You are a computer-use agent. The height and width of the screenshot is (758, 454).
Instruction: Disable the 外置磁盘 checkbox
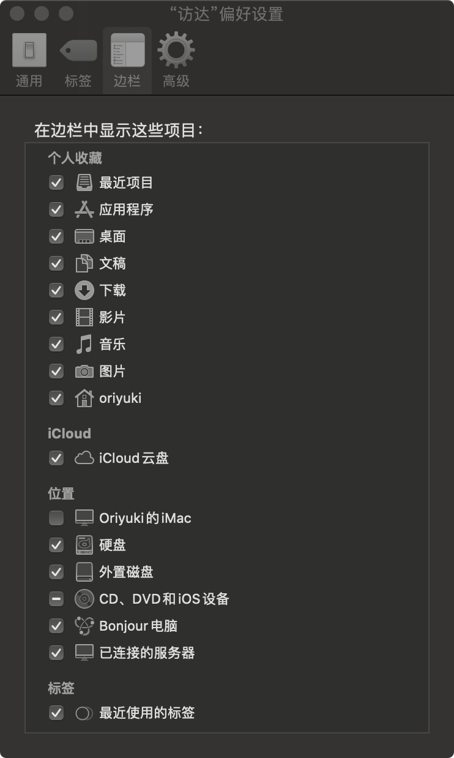tap(56, 572)
